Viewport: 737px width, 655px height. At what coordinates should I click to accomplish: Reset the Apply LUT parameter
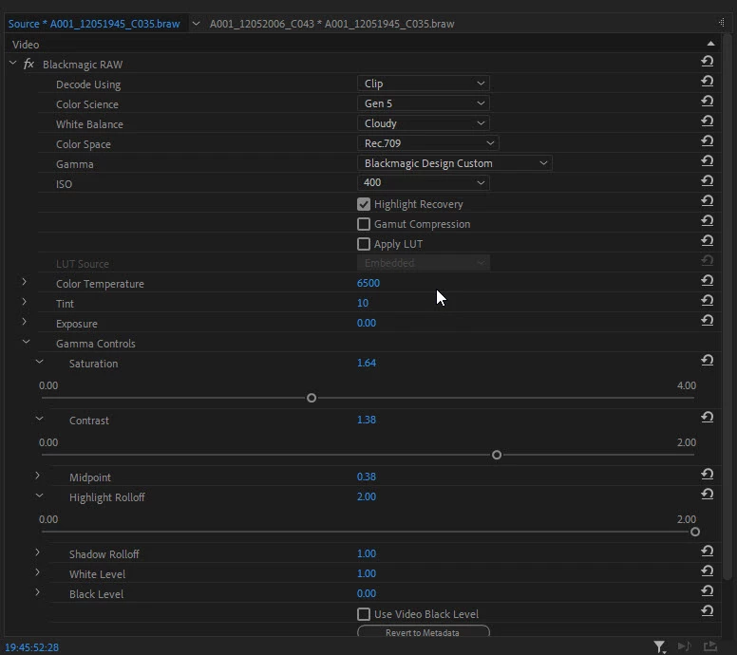(x=707, y=241)
